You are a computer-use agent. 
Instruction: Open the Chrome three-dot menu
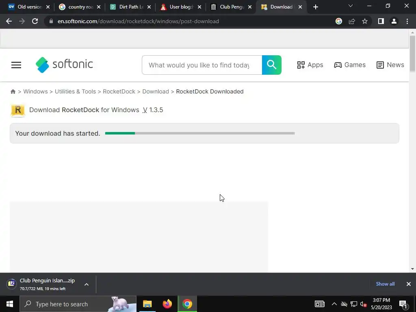point(407,21)
